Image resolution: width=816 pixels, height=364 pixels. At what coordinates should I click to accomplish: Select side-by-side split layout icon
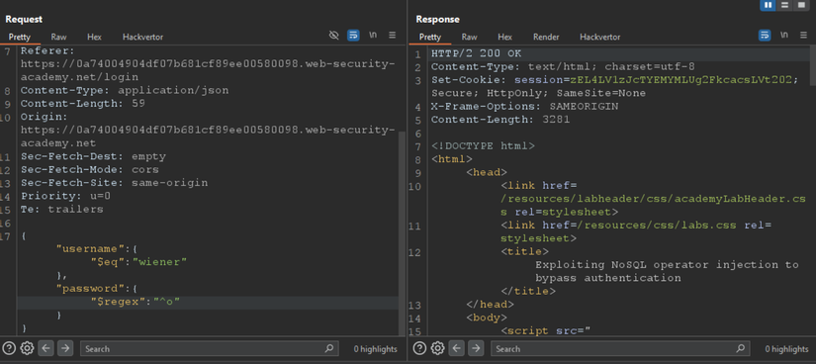(x=769, y=5)
